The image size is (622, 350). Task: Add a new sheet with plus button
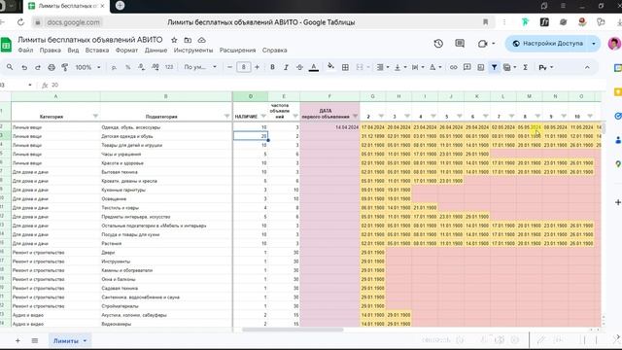click(17, 340)
